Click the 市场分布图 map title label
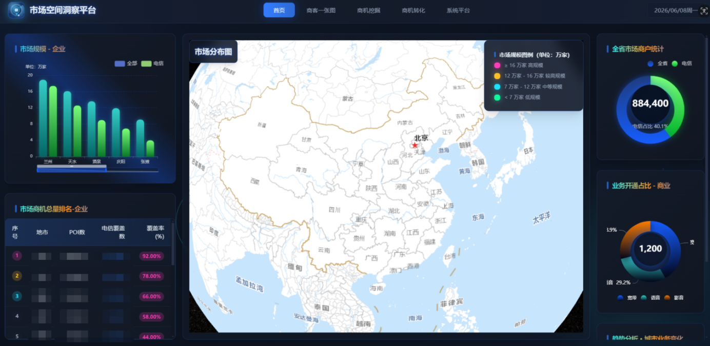The height and width of the screenshot is (346, 710). pos(213,52)
